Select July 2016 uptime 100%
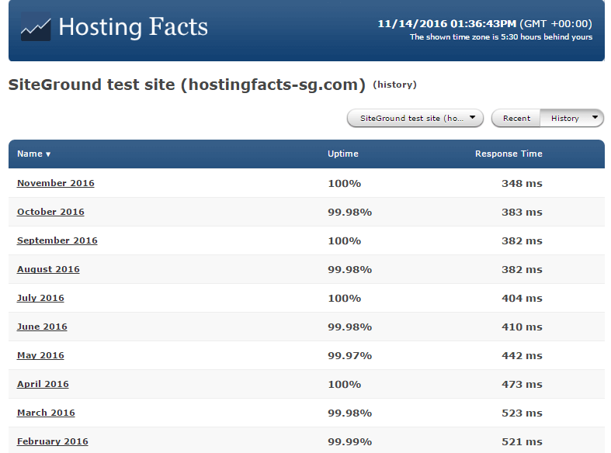Viewport: 611px width, 453px height. point(345,299)
